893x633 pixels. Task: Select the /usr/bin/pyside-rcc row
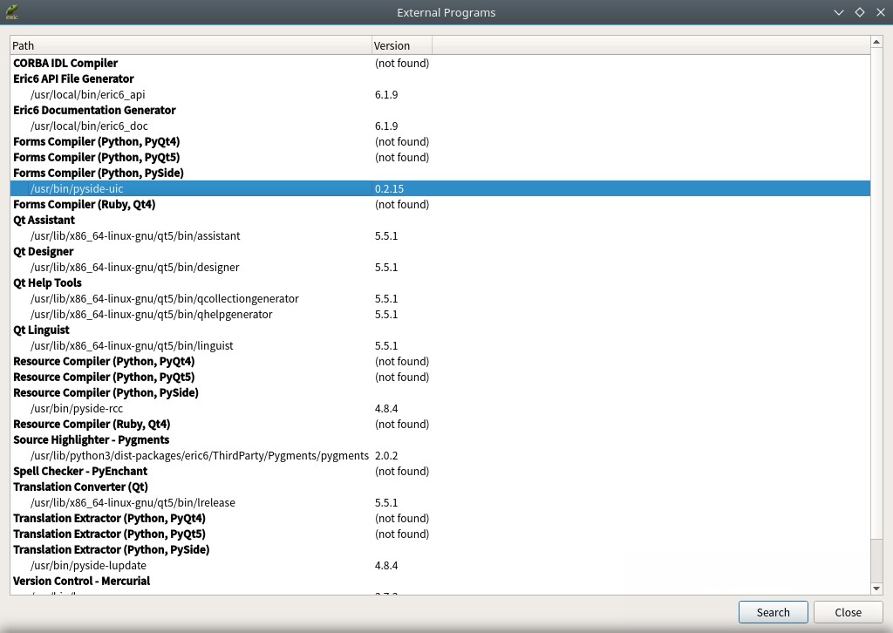click(440, 409)
